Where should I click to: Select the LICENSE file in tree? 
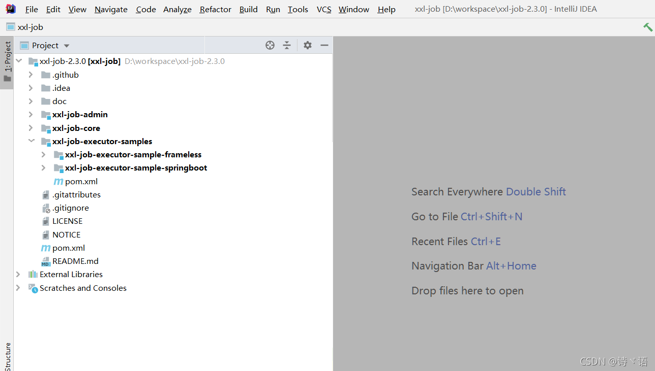(67, 221)
